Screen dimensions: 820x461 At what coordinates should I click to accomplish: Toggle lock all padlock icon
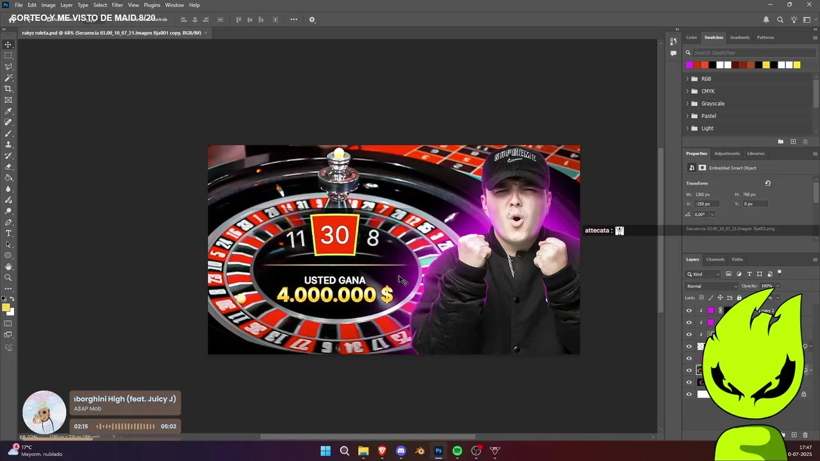tap(739, 298)
